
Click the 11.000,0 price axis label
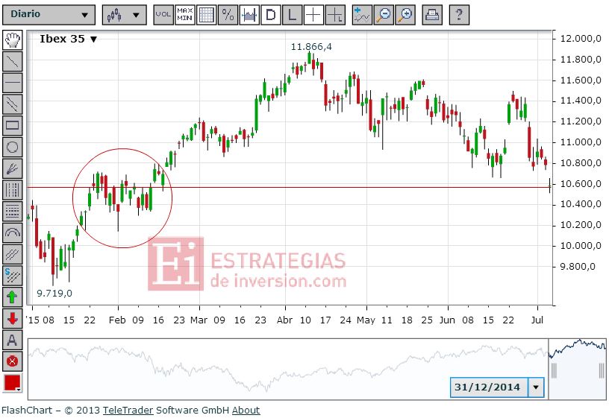click(581, 142)
